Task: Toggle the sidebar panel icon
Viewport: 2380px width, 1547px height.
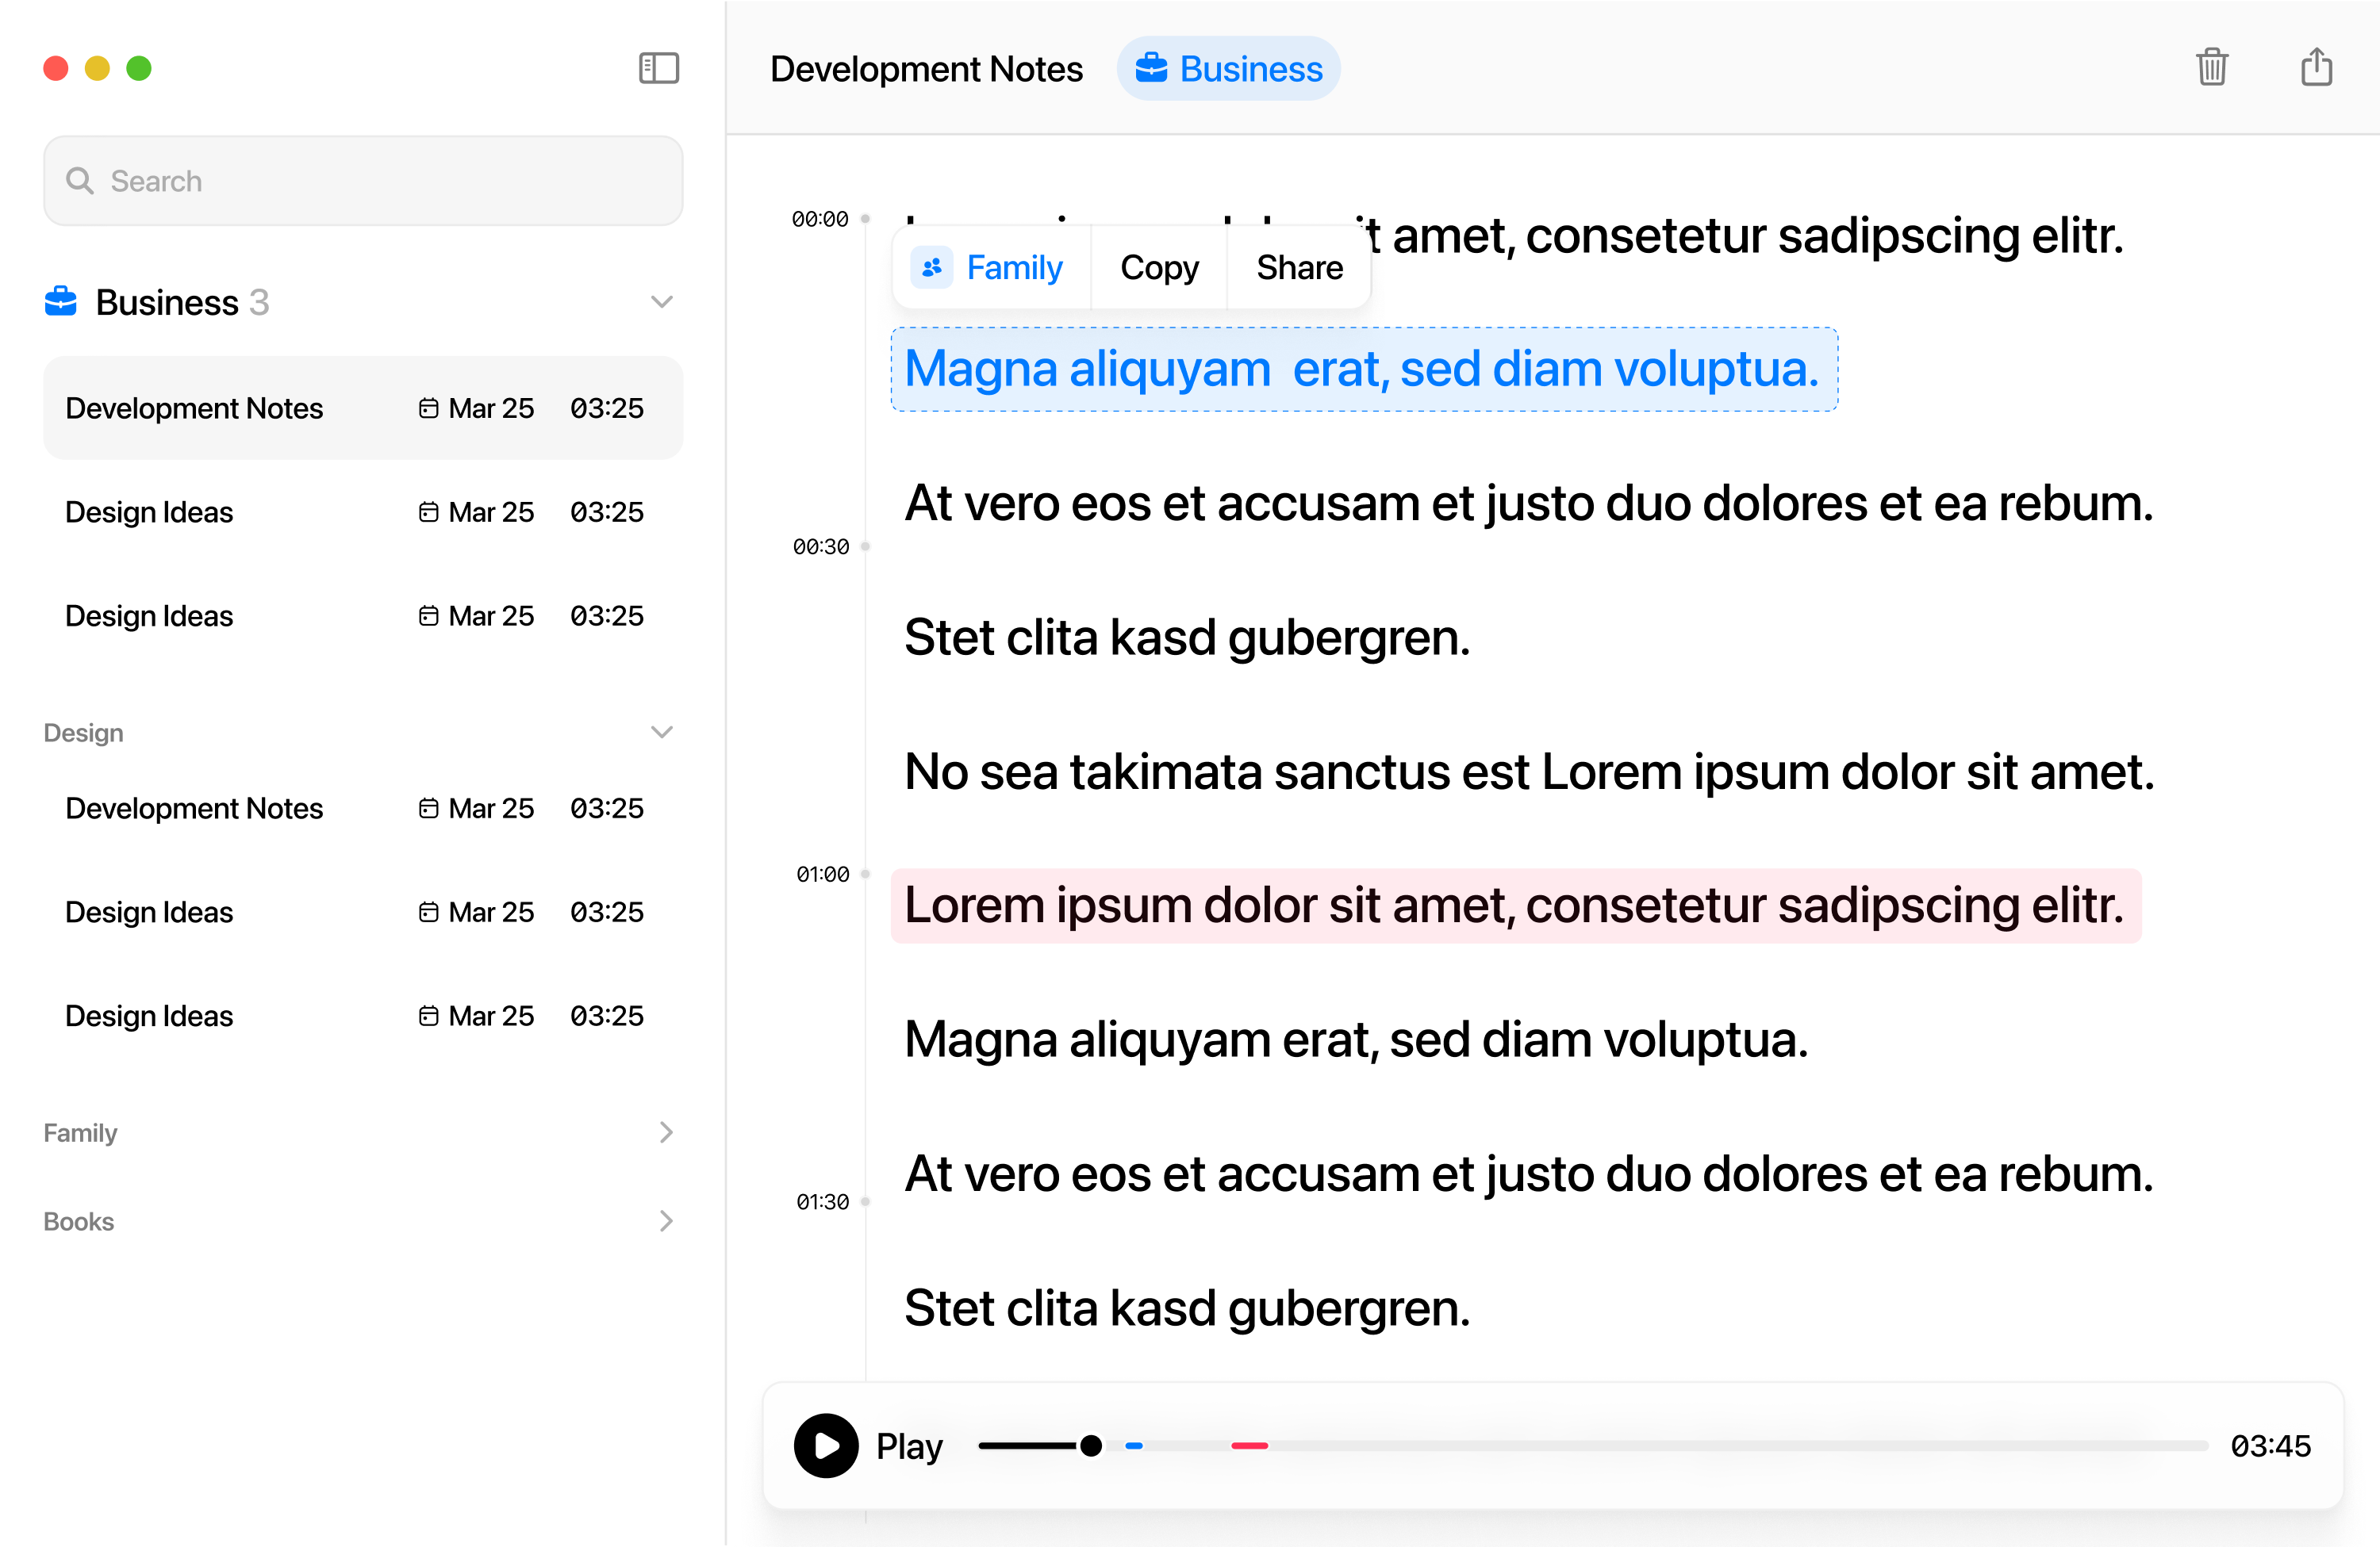Action: (x=658, y=68)
